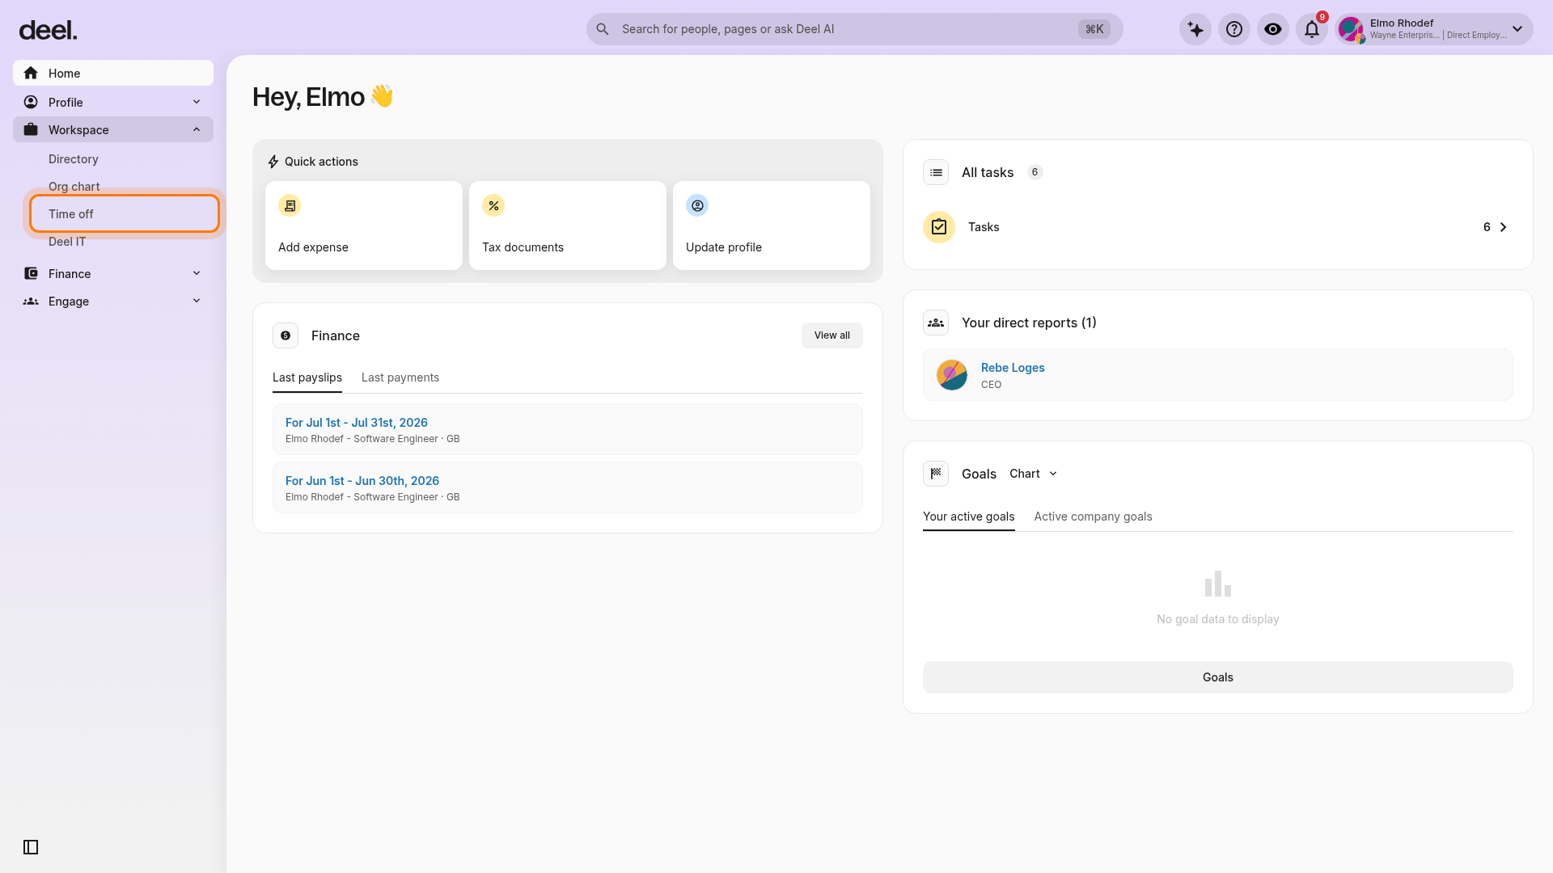Viewport: 1553px width, 873px height.
Task: Click the Goals button at bottom
Action: click(1218, 677)
